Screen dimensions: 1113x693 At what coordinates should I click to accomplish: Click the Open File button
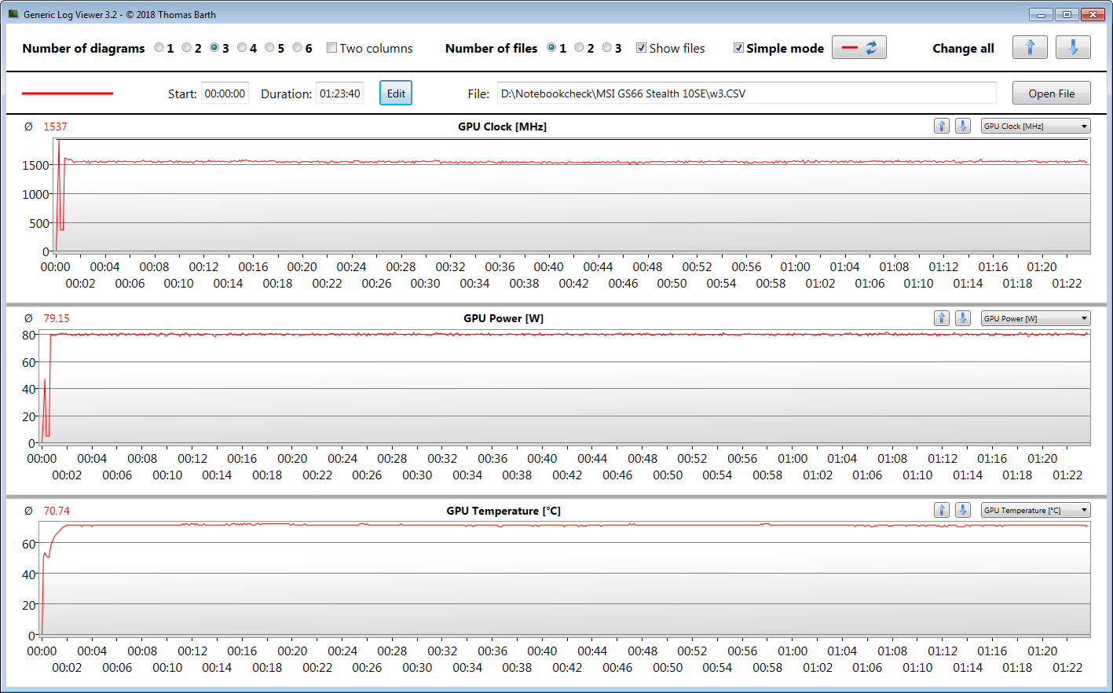coord(1051,93)
